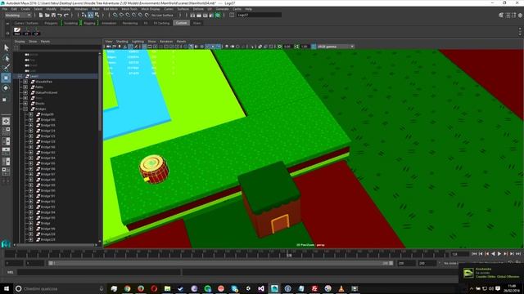Open the Shading menu in viewport panel
This screenshot has height=294, width=524.
[122, 42]
